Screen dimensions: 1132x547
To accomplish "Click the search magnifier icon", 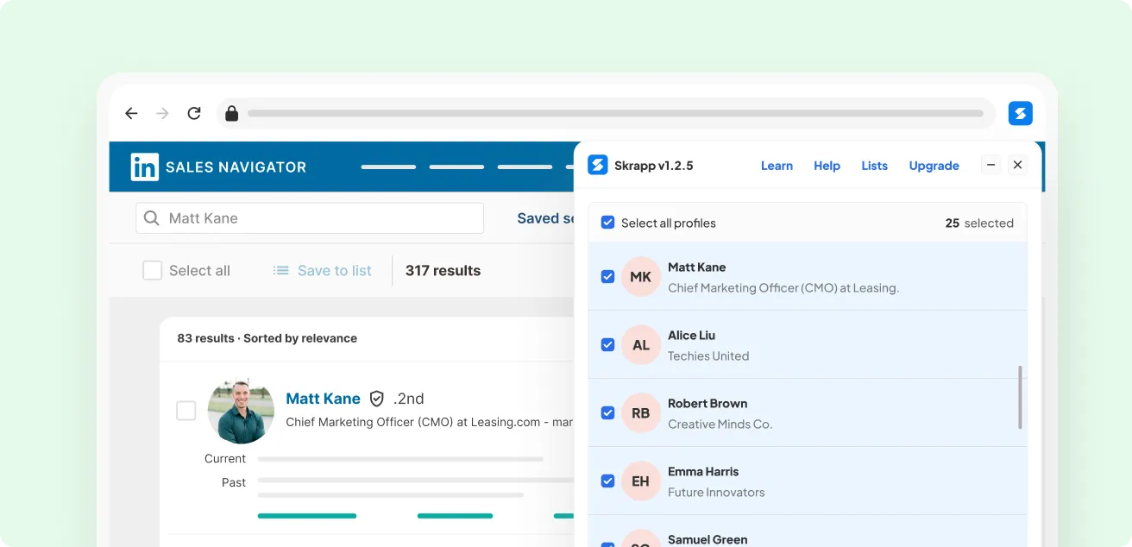I will pos(152,218).
